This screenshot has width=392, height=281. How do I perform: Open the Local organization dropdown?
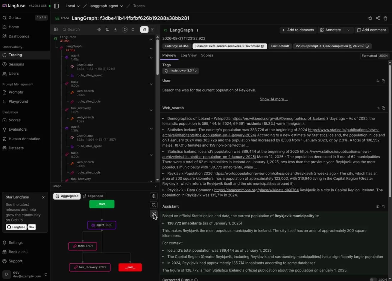point(72,6)
